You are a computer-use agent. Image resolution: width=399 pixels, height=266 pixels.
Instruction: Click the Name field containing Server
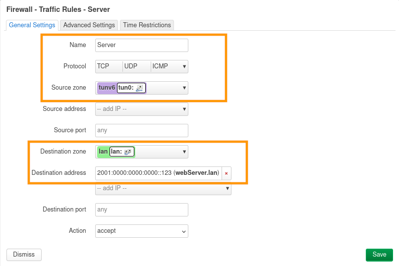click(x=142, y=45)
